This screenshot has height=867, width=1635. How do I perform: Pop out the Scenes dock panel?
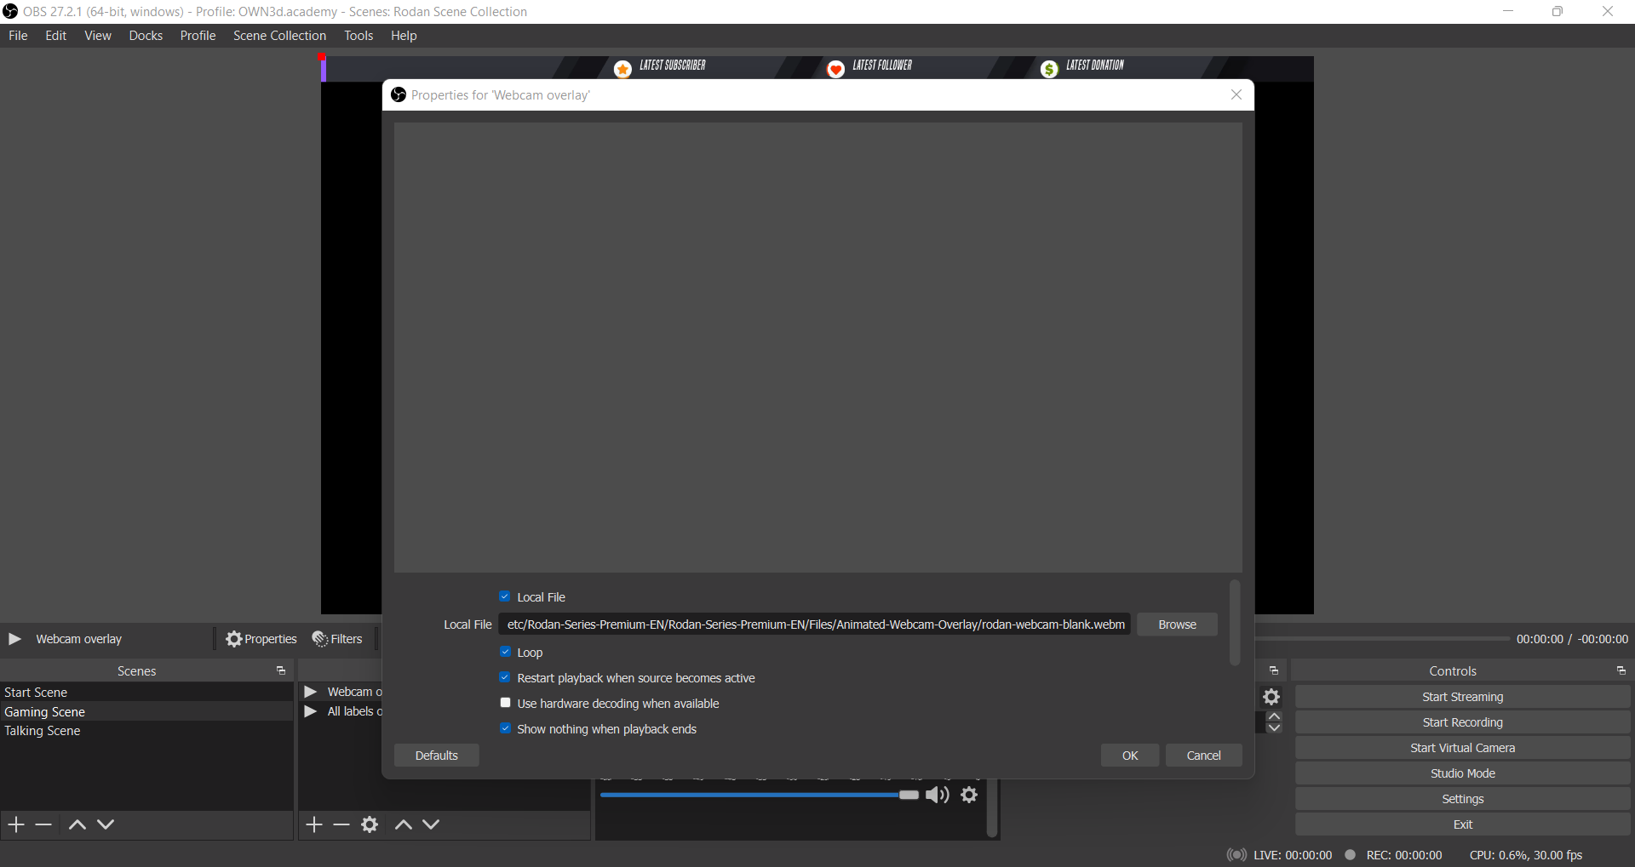281,671
